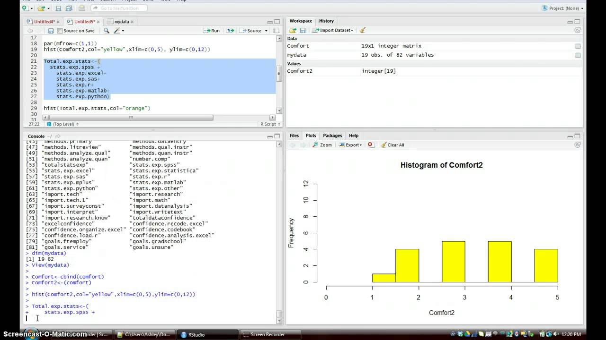Screen dimensions: 606x340
Task: Remove current plot with red X
Action: 371,145
